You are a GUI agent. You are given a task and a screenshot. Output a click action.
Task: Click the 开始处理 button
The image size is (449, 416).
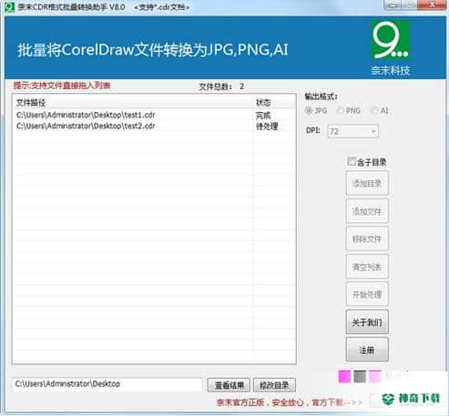367,294
